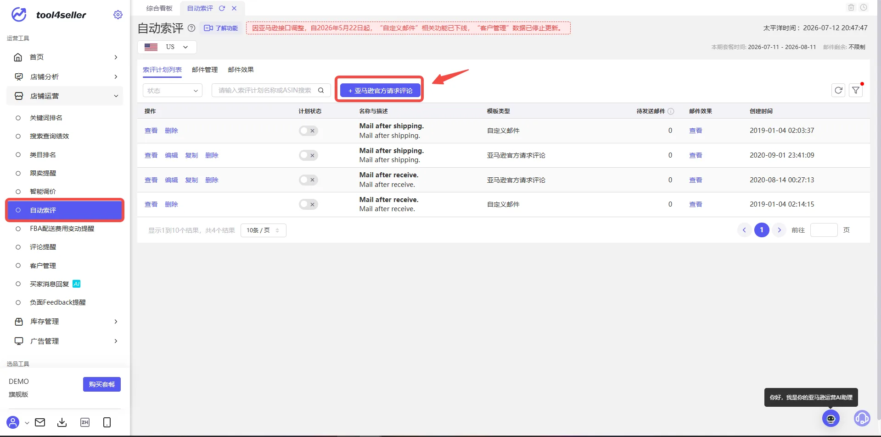The width and height of the screenshot is (881, 437).
Task: Click the trash icon at top right
Action: tap(851, 7)
